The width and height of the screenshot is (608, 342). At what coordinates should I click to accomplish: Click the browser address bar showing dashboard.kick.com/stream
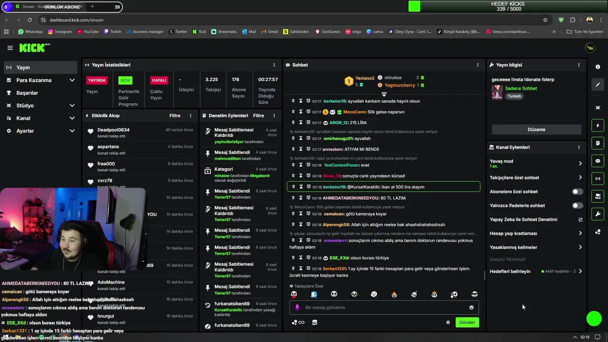pos(290,20)
